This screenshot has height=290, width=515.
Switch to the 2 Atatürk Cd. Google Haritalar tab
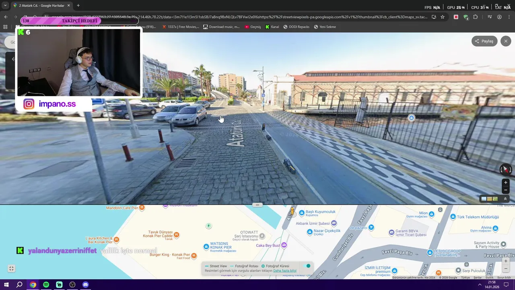41,6
